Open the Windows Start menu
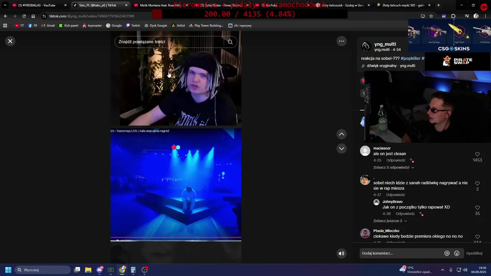The height and width of the screenshot is (276, 491). (8, 270)
